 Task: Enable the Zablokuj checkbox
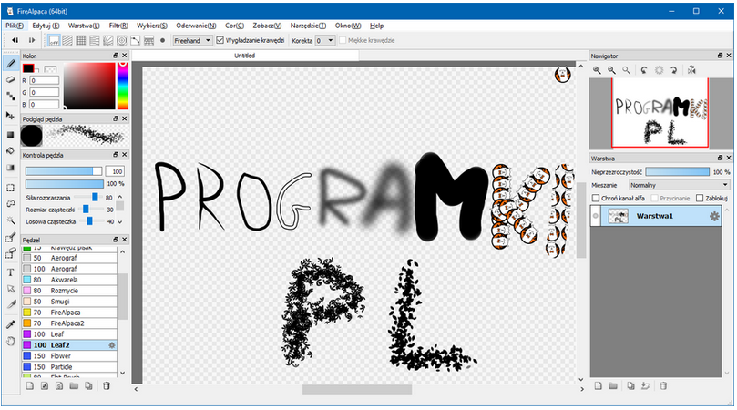tap(700, 198)
